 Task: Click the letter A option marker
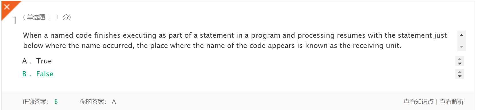point(25,61)
